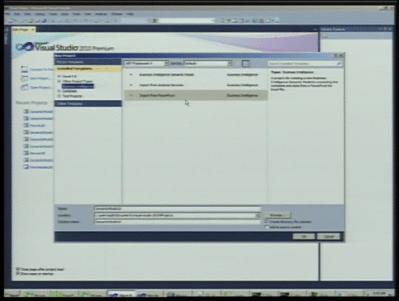Click the New Project icon on Start Page
This screenshot has height=301, width=399.
[24, 79]
